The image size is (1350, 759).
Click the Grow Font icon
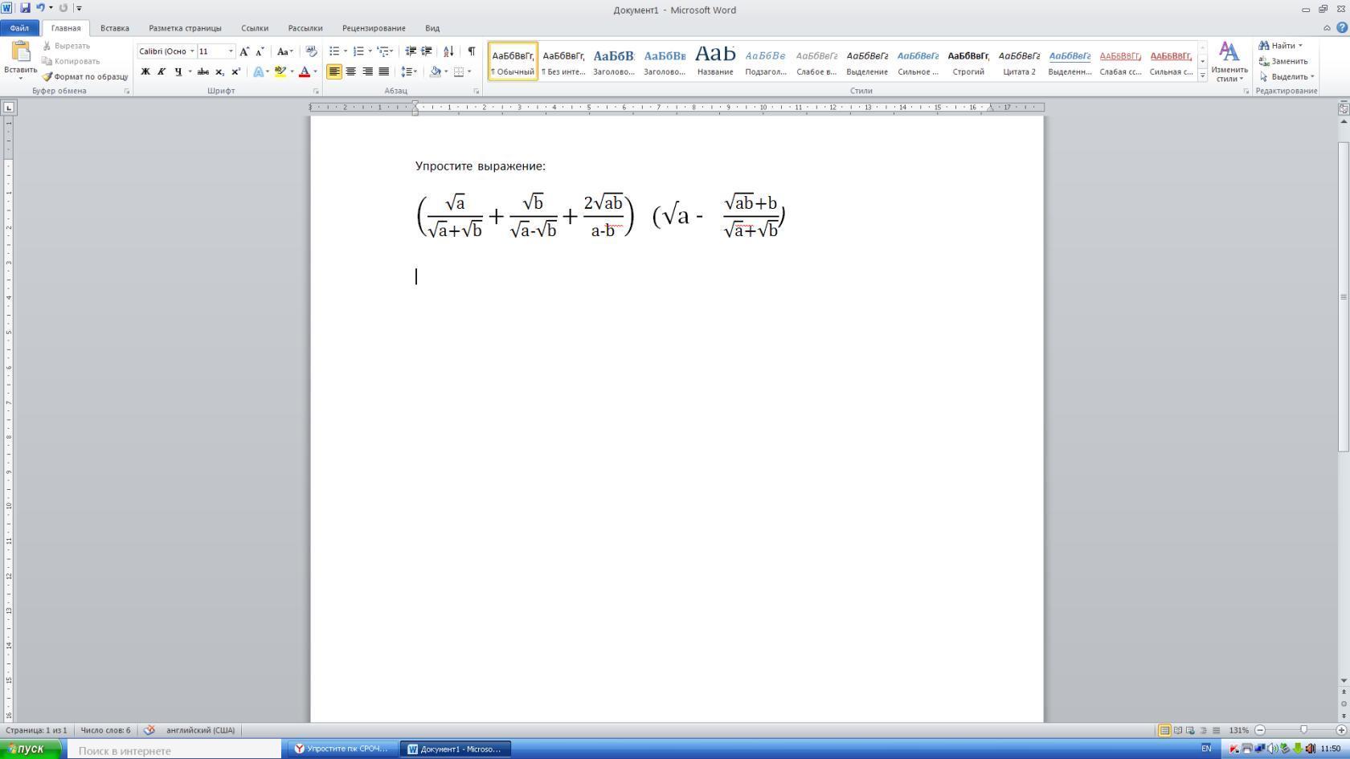(x=244, y=51)
